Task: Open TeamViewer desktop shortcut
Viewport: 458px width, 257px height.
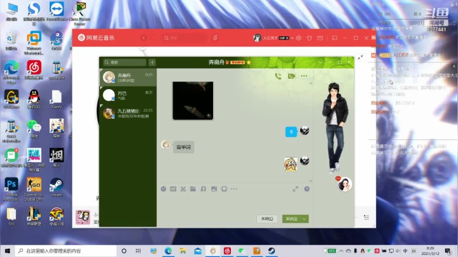Action: pos(57,11)
